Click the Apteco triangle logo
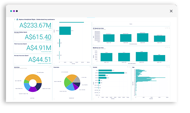The width and height of the screenshot is (190, 113). coord(17,19)
